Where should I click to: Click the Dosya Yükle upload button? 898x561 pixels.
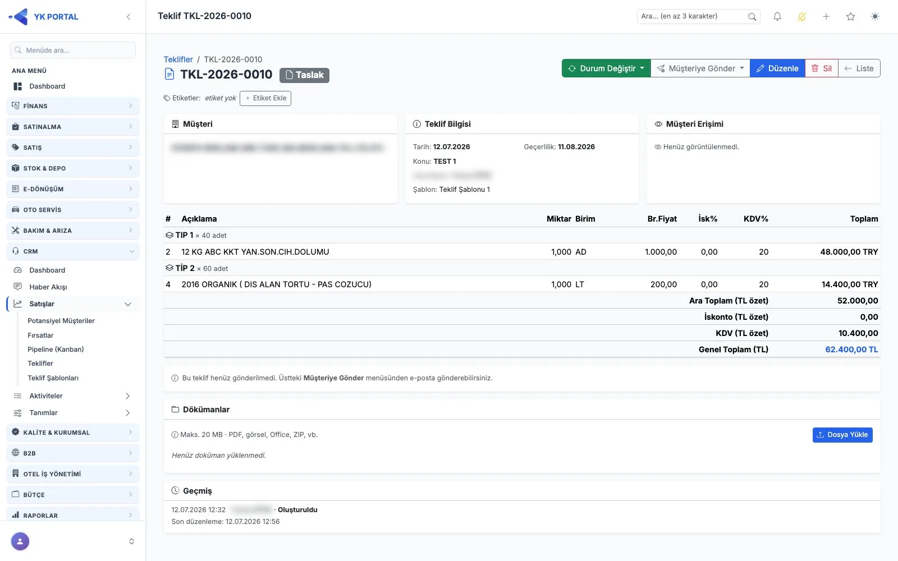(x=842, y=435)
